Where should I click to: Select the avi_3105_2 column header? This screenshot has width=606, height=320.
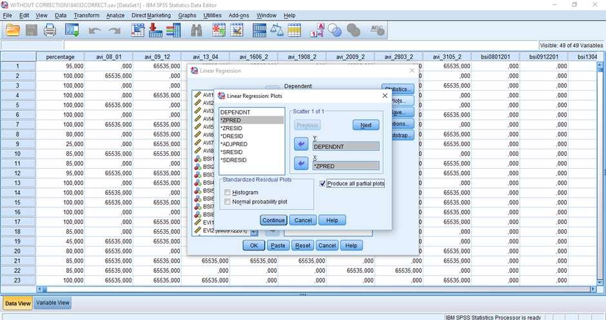[x=447, y=57]
